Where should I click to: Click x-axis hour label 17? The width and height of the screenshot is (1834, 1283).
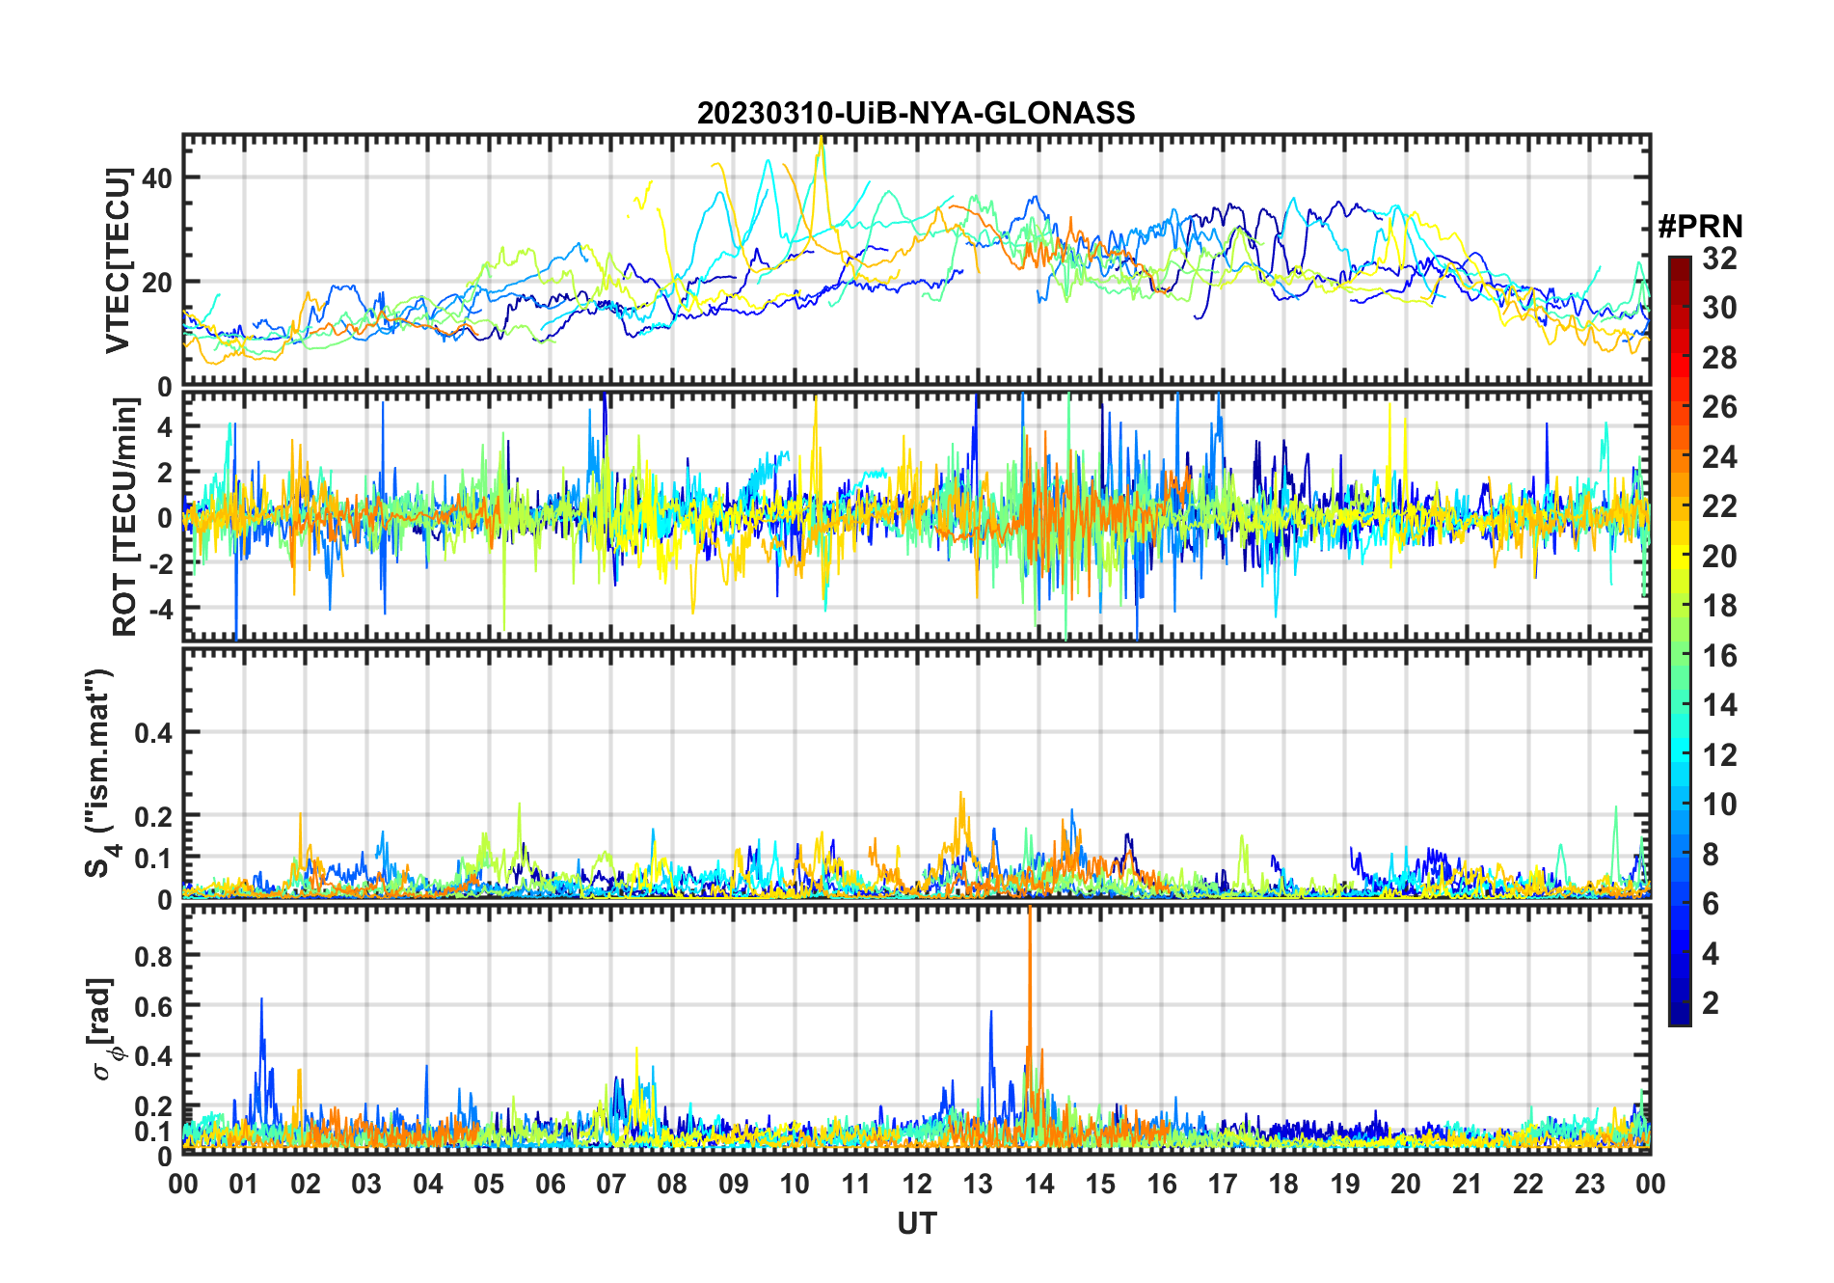point(1223,1183)
